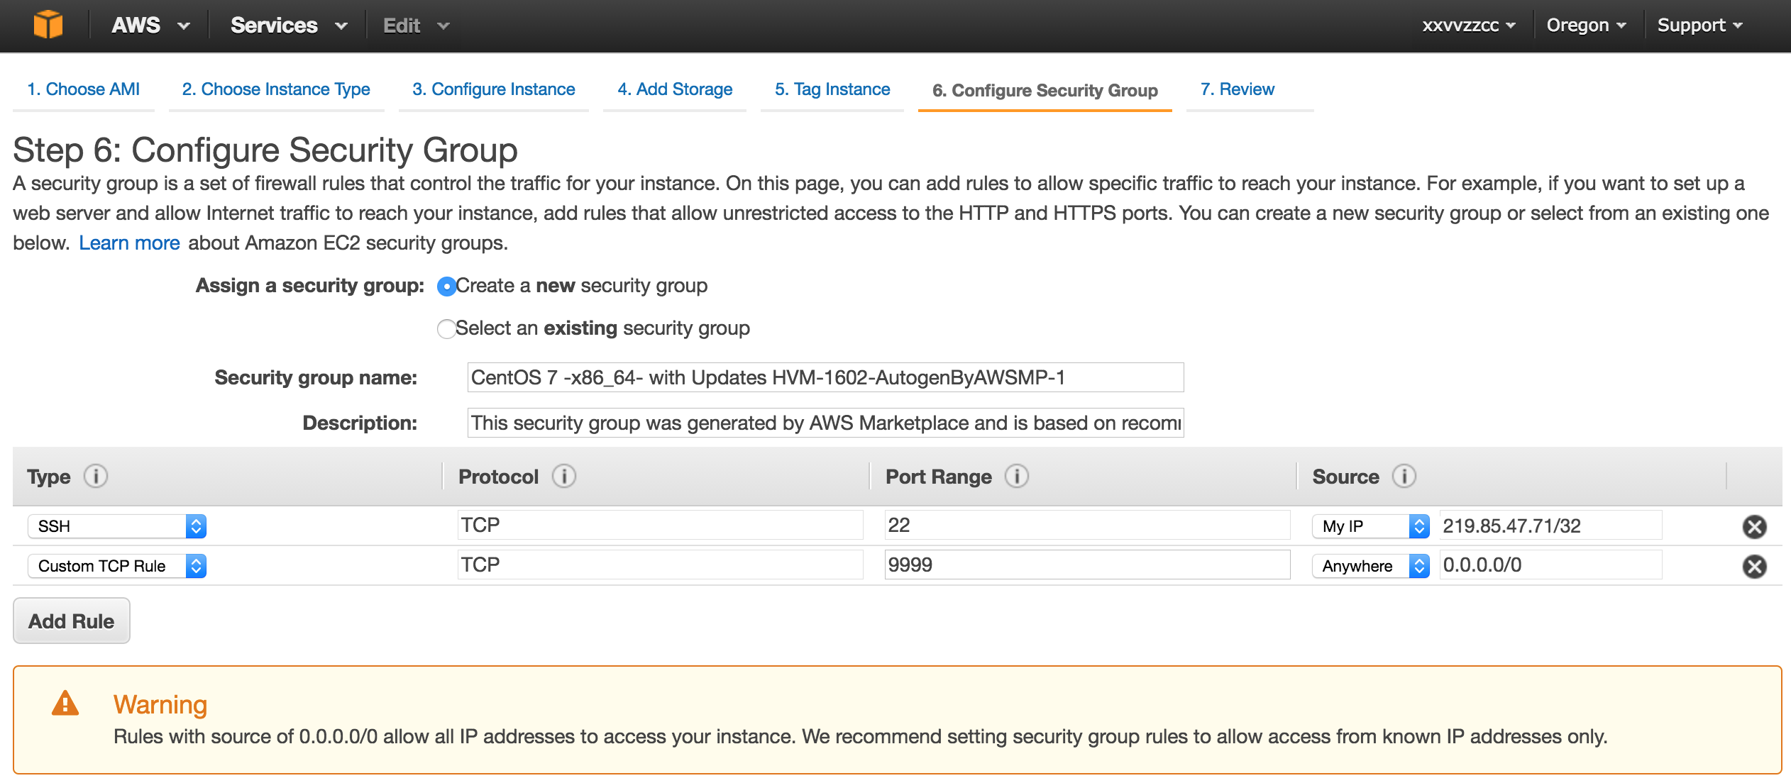Remove the Custom TCP Rule with X icon
The width and height of the screenshot is (1791, 783).
click(x=1754, y=566)
